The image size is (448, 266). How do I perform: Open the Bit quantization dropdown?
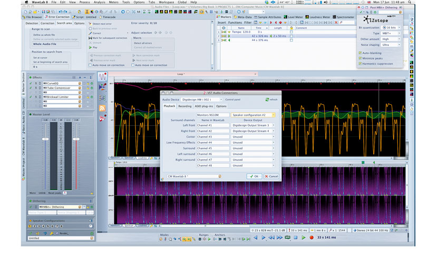[x=391, y=28]
